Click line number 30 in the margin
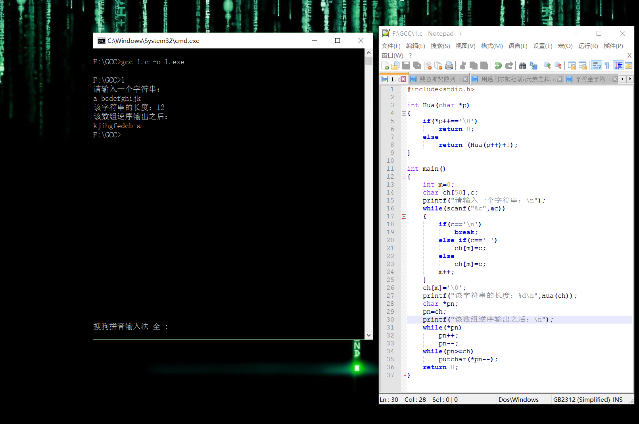Image resolution: width=639 pixels, height=424 pixels. click(x=390, y=320)
